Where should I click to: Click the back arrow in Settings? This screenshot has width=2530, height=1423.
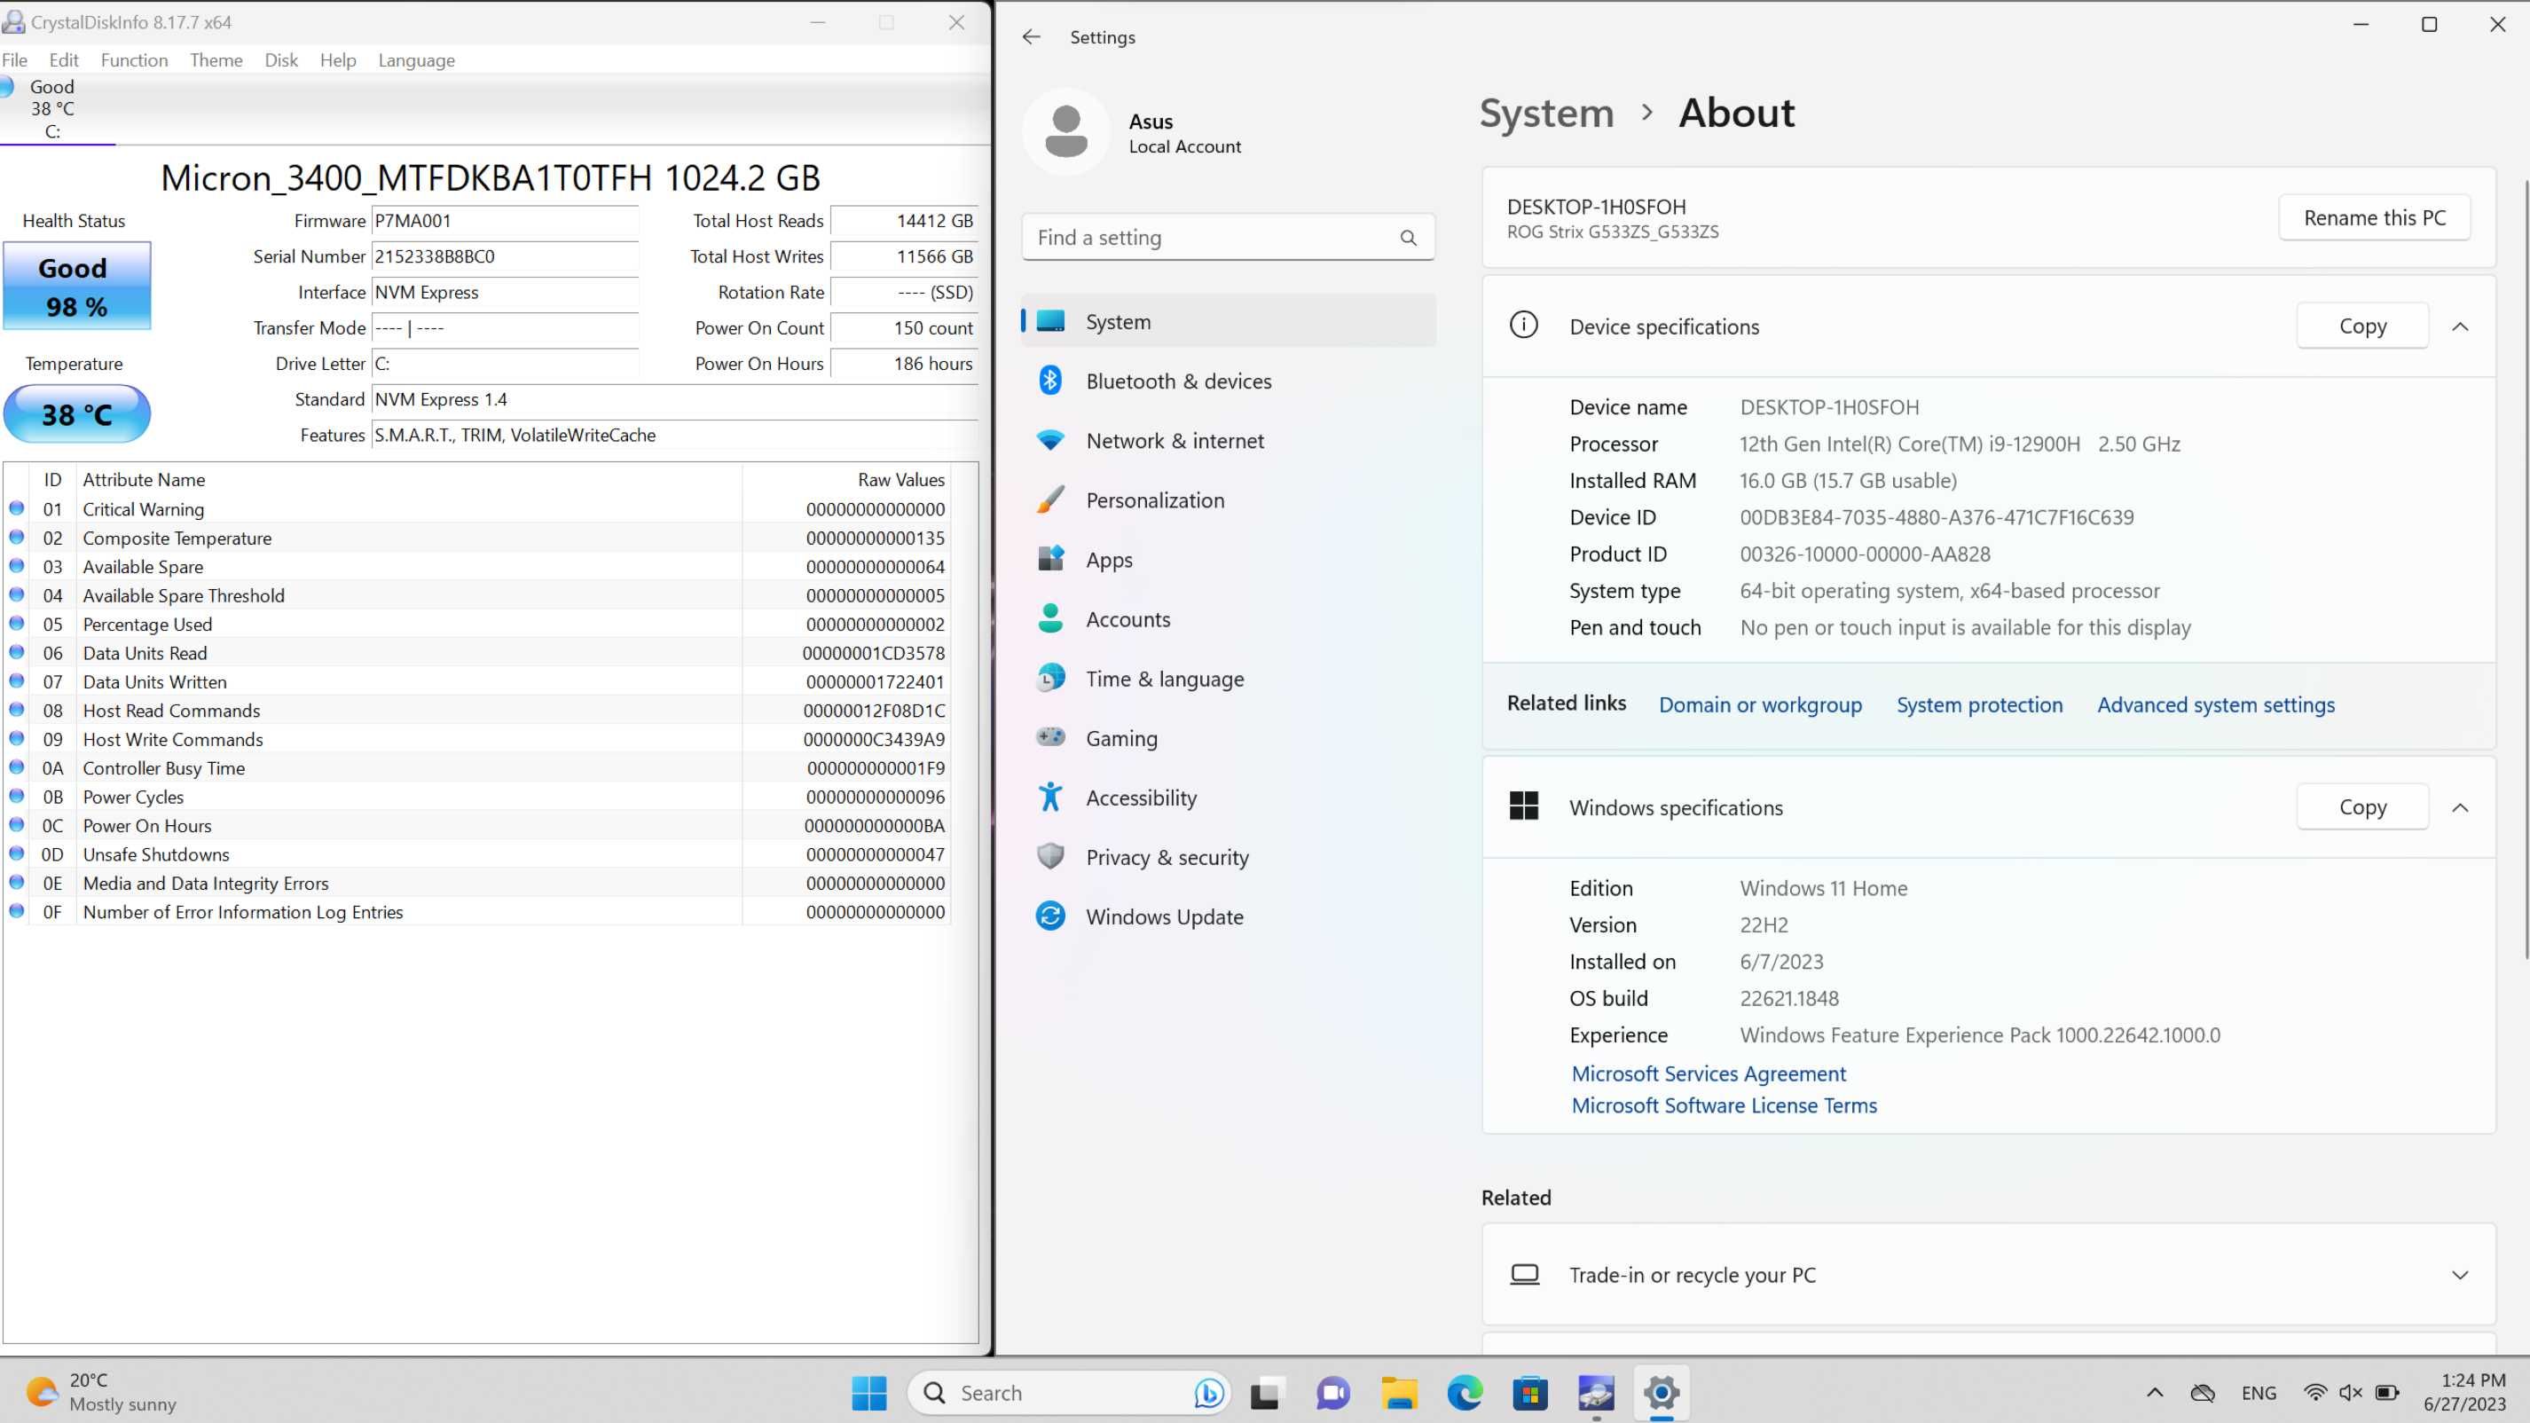tap(1030, 36)
